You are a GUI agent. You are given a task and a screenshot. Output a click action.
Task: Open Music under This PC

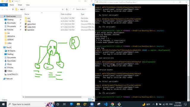[x=9, y=64]
